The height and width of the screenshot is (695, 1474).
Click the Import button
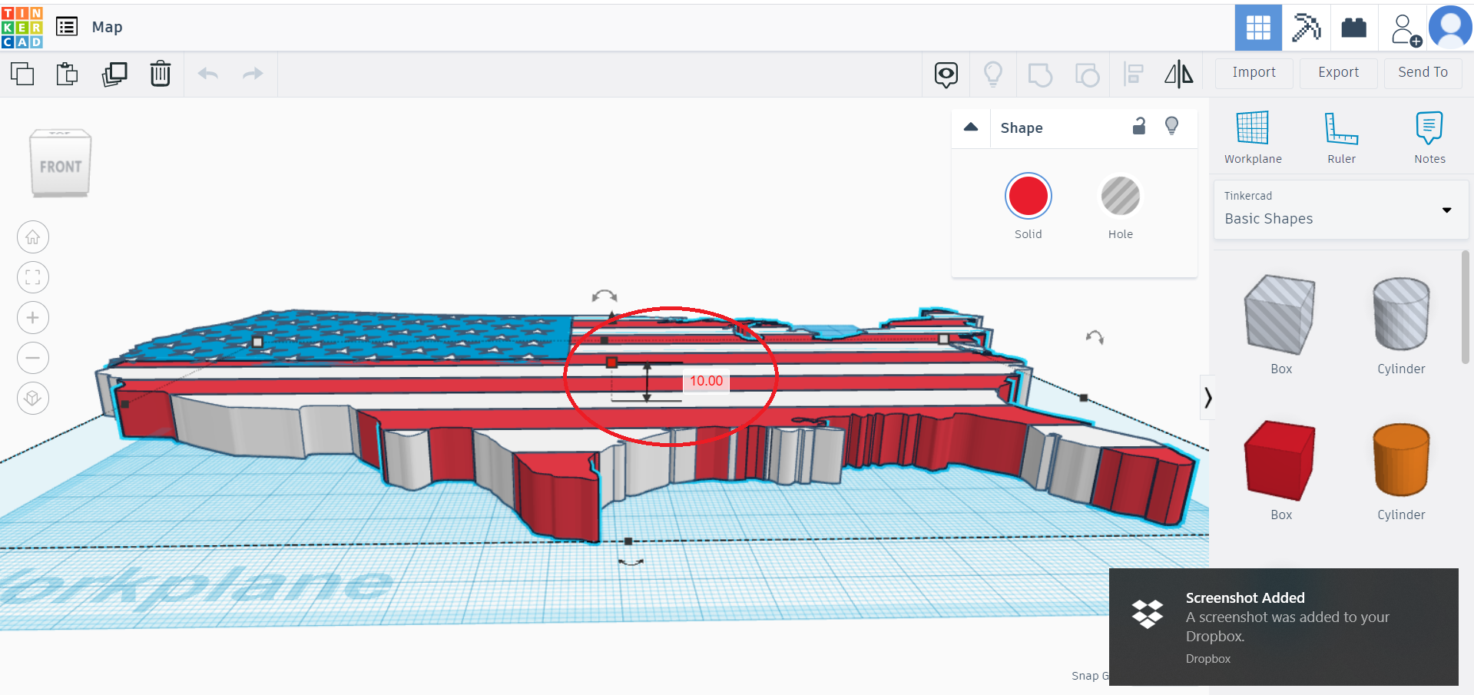[x=1254, y=73]
